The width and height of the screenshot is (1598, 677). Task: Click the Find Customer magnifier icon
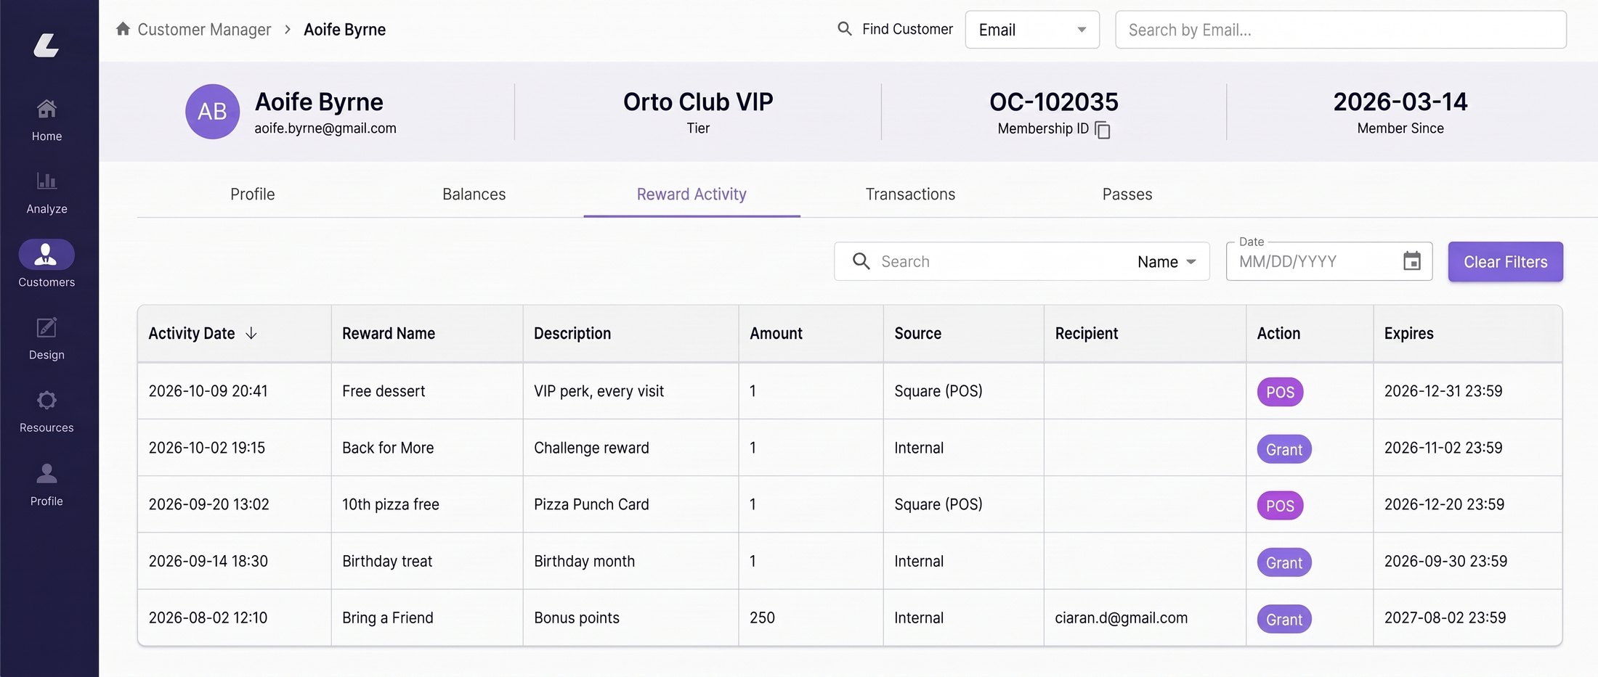tap(845, 29)
